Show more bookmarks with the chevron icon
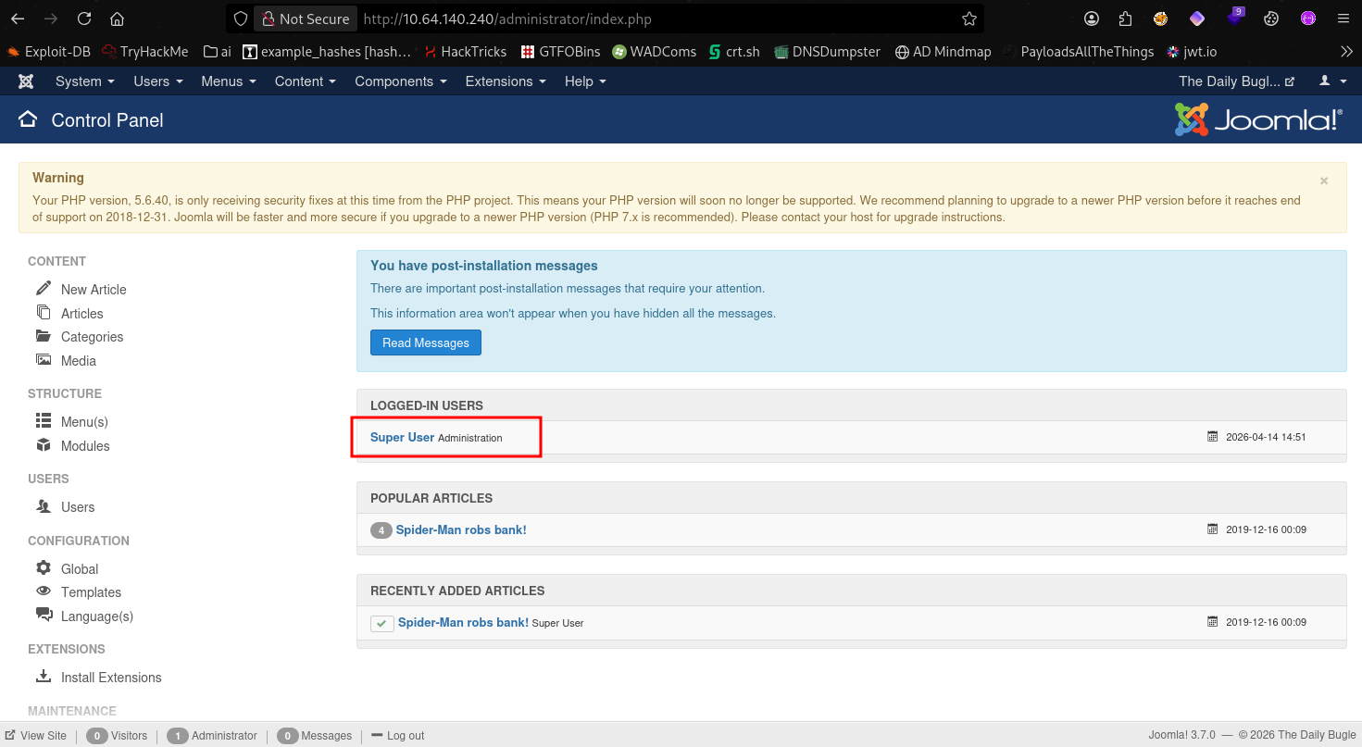The image size is (1362, 747). (x=1346, y=52)
